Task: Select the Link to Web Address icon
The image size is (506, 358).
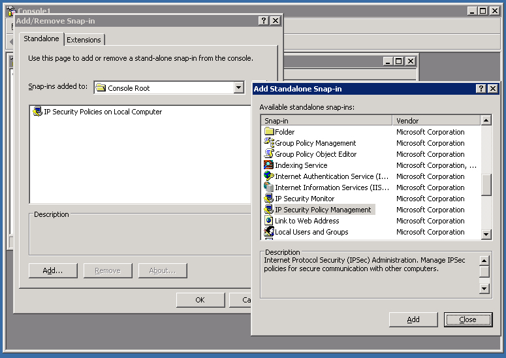Action: pyautogui.click(x=268, y=221)
